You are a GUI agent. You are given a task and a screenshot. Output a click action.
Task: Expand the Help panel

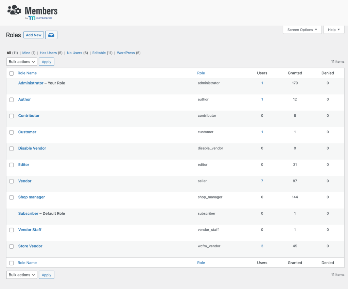pos(334,30)
